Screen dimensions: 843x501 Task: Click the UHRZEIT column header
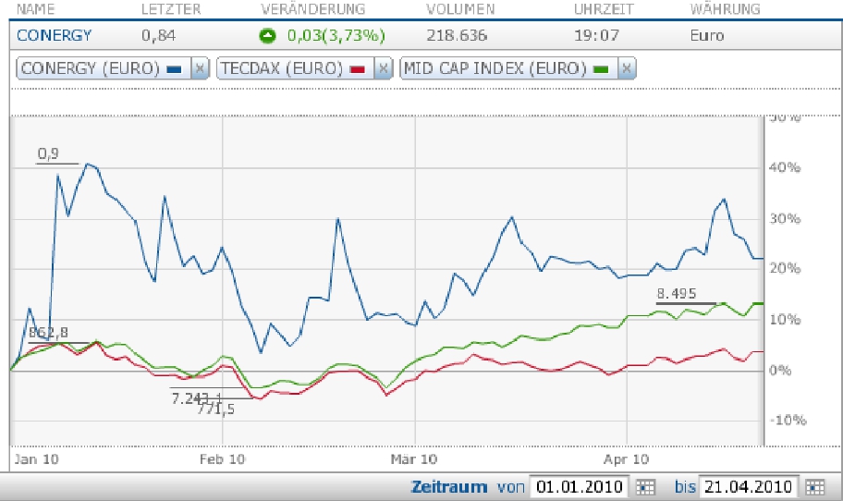pyautogui.click(x=604, y=9)
